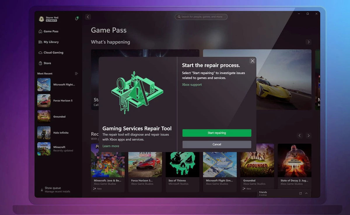Cancel the repair dialog
Screen dimensions: 350x215
217,144
